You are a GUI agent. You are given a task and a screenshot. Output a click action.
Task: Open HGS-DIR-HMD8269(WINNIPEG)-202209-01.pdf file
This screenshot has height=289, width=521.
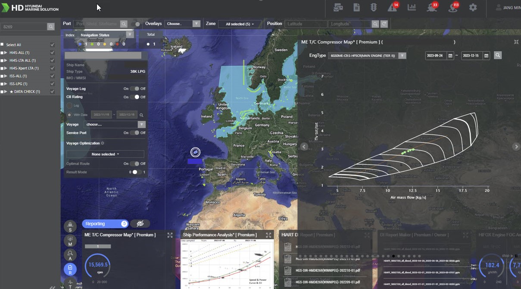coord(328,282)
